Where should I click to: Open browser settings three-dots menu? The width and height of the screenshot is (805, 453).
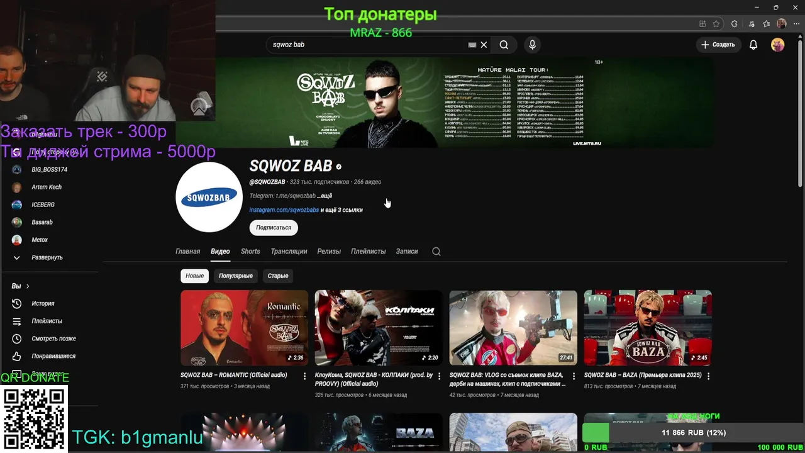(796, 24)
